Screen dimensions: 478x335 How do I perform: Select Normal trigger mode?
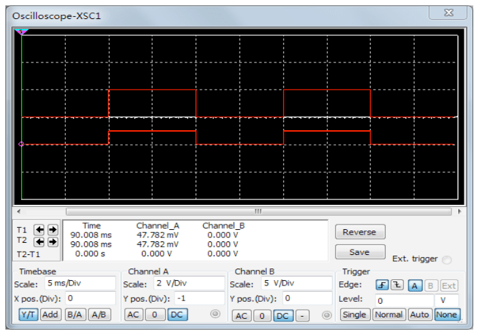pos(389,315)
